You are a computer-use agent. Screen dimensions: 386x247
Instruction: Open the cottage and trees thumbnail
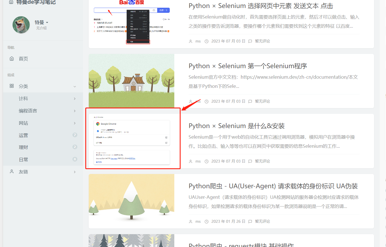click(132, 81)
